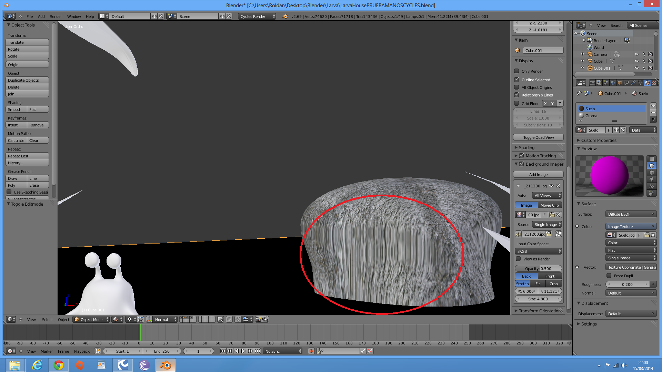This screenshot has width=662, height=372.
Task: Click the Toggle Quad View button
Action: pos(538,137)
